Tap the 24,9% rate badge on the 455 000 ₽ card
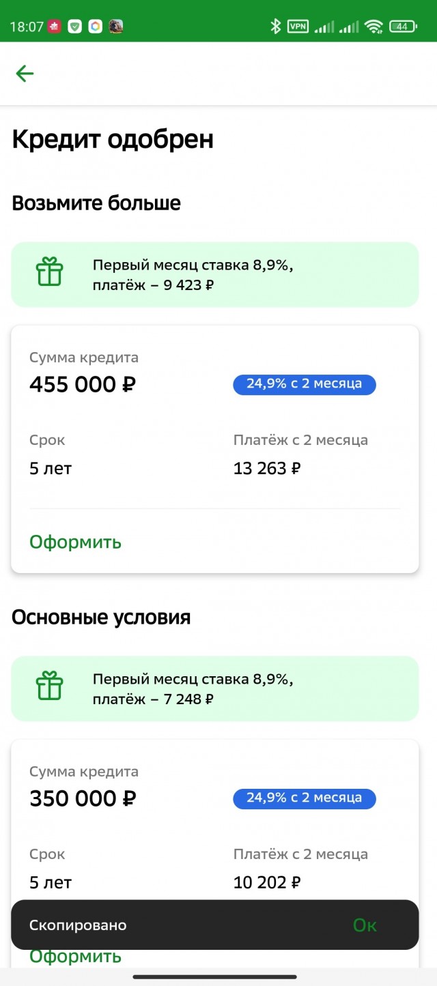Screen dimensions: 437x986 pyautogui.click(x=305, y=384)
